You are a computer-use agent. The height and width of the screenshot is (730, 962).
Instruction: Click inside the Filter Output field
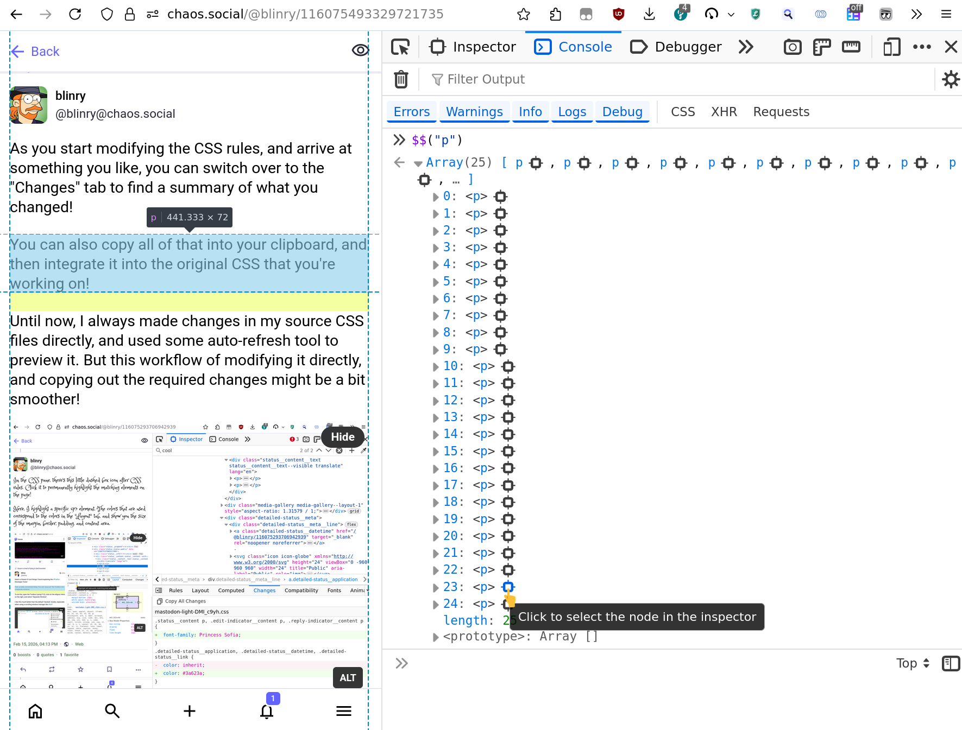[x=485, y=79]
